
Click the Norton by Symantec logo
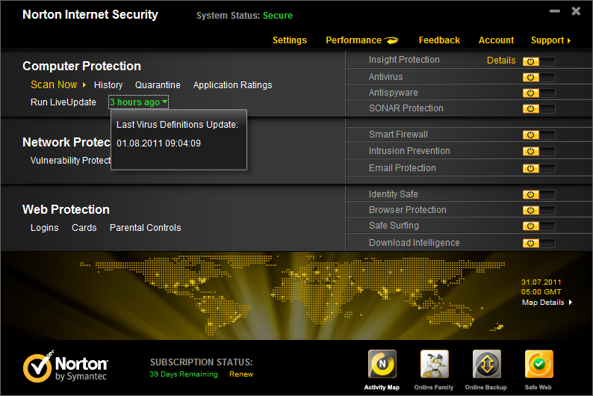[x=66, y=368]
